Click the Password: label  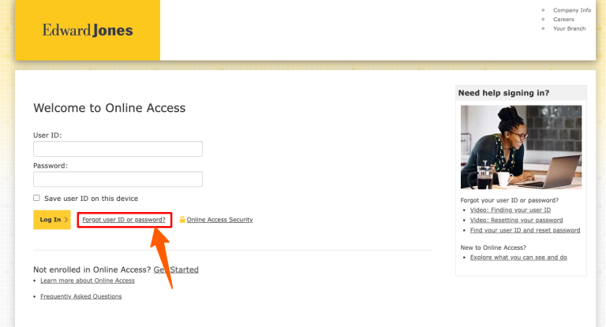pyautogui.click(x=50, y=165)
